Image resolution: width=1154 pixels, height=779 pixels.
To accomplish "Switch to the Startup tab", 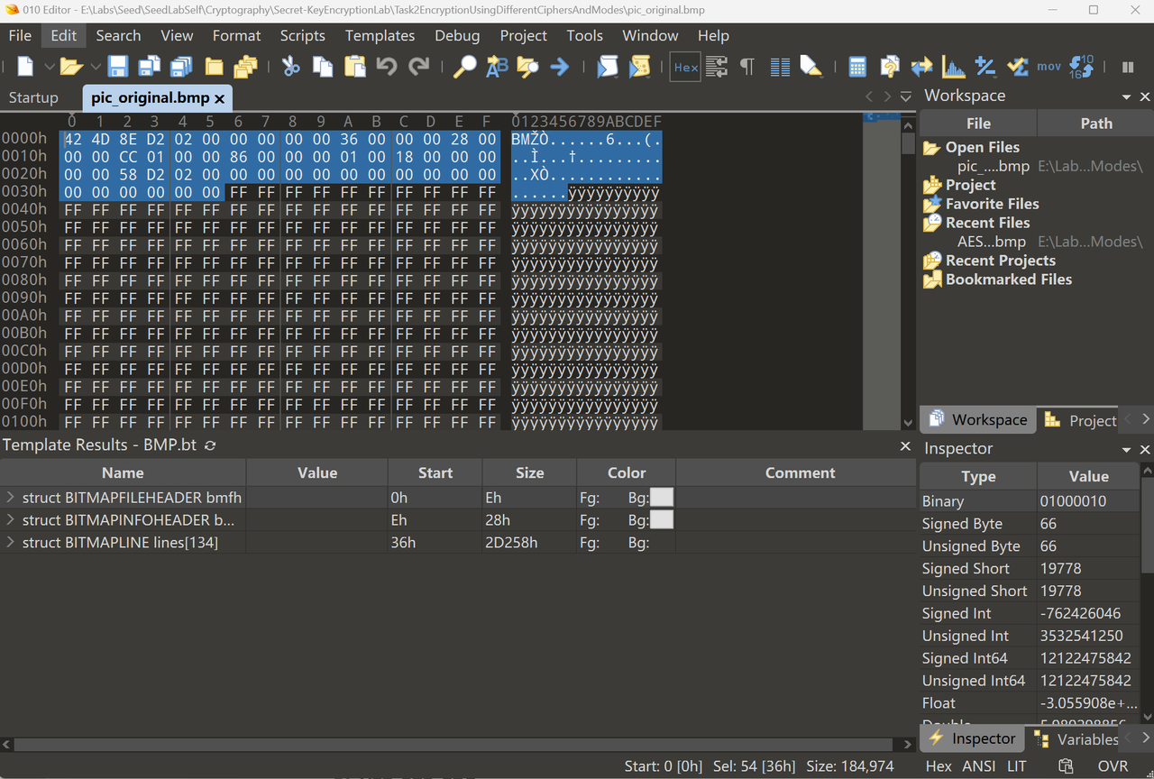I will tap(33, 97).
